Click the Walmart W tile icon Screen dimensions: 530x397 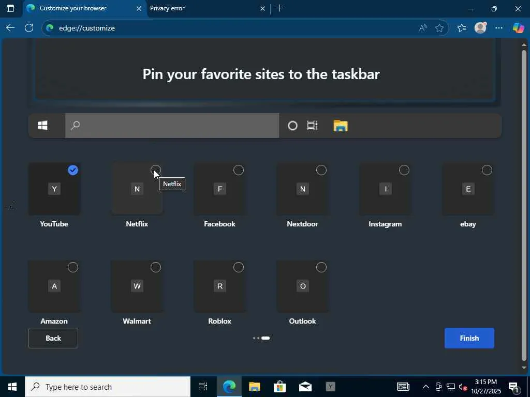tap(137, 286)
